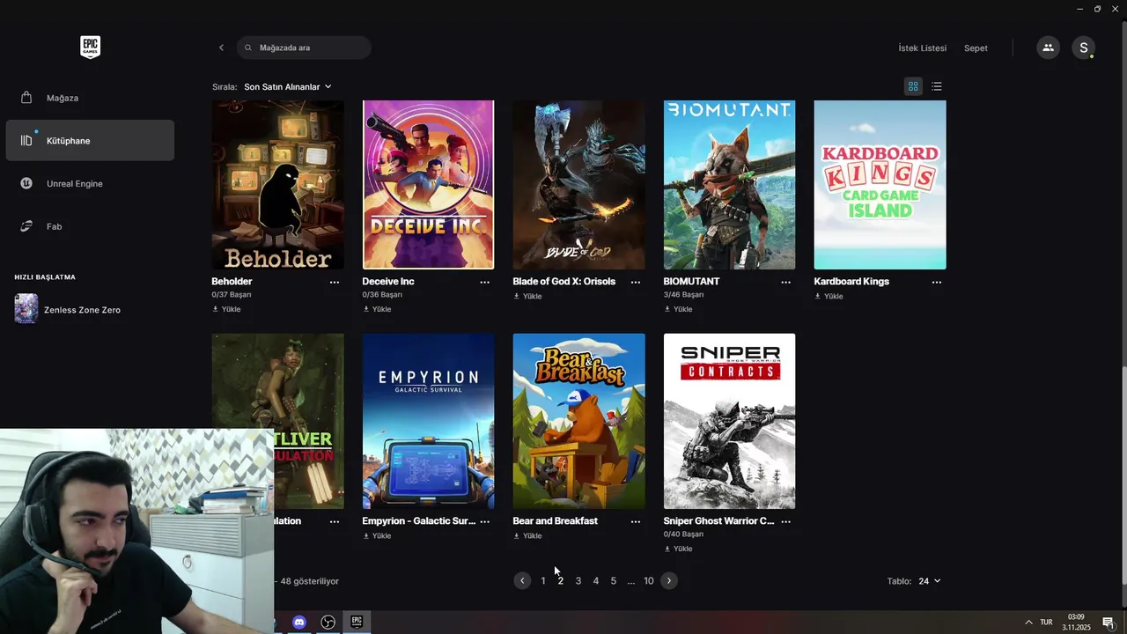Launch Zenless Zone Zero from quick launch
This screenshot has height=634, width=1127.
68,309
